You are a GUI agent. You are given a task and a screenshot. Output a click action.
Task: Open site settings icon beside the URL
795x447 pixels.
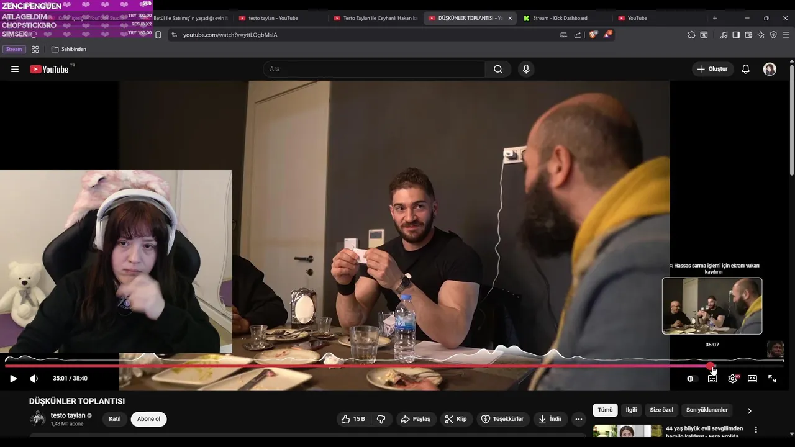tap(174, 35)
